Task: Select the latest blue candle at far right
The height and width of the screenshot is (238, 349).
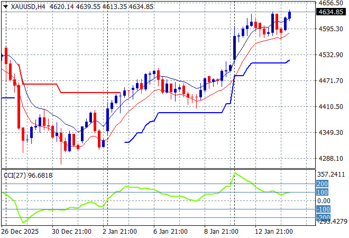Action: tap(290, 14)
